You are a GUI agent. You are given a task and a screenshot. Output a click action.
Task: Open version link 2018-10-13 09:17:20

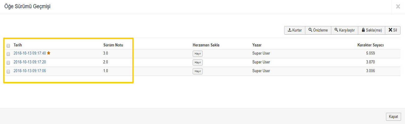pos(30,62)
